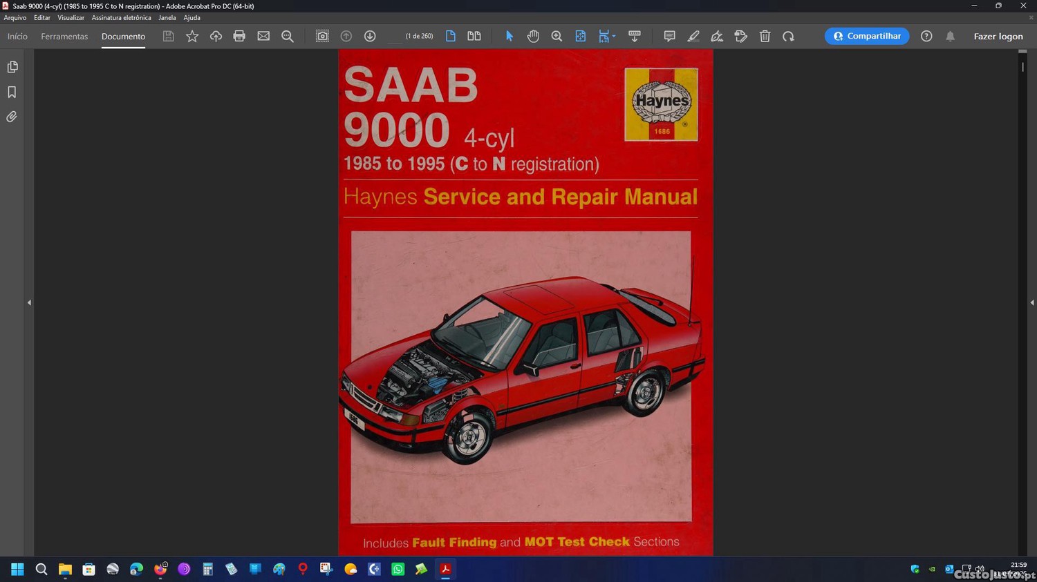
Task: Click the menu bar document close X
Action: [1031, 18]
